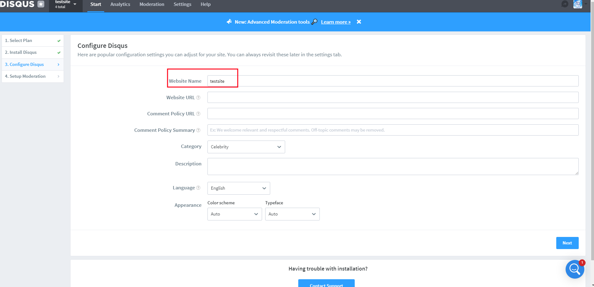Show help for Comment Policy Summary
This screenshot has height=287, width=594.
pos(198,130)
